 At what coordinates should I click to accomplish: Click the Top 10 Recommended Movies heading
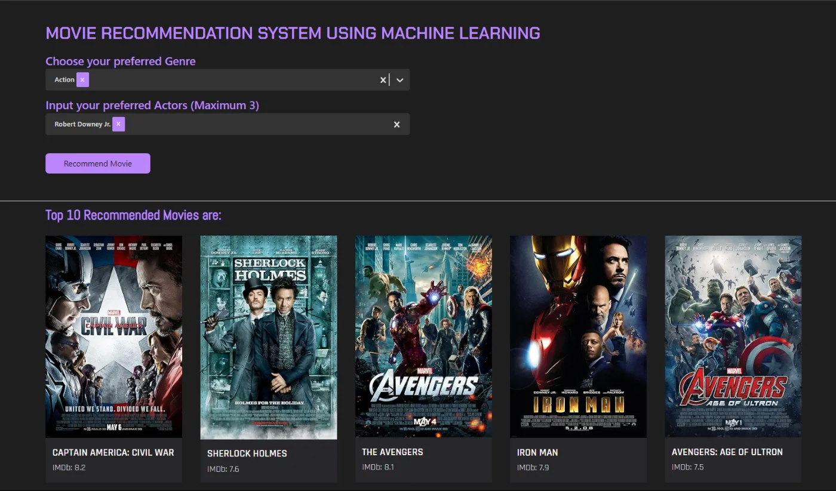pyautogui.click(x=133, y=215)
